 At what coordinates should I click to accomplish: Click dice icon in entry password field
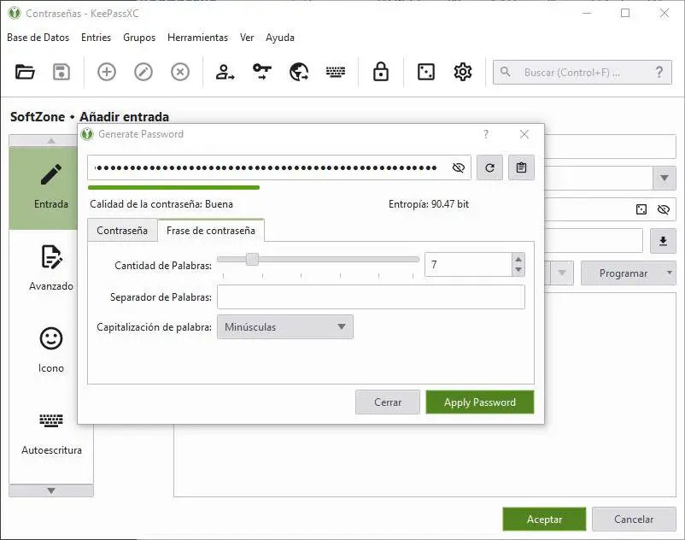[x=641, y=209]
